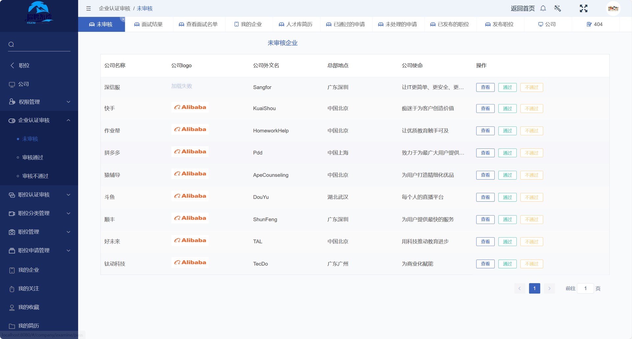The height and width of the screenshot is (339, 632).
Task: View details for 钛动科技
Action: (485, 264)
